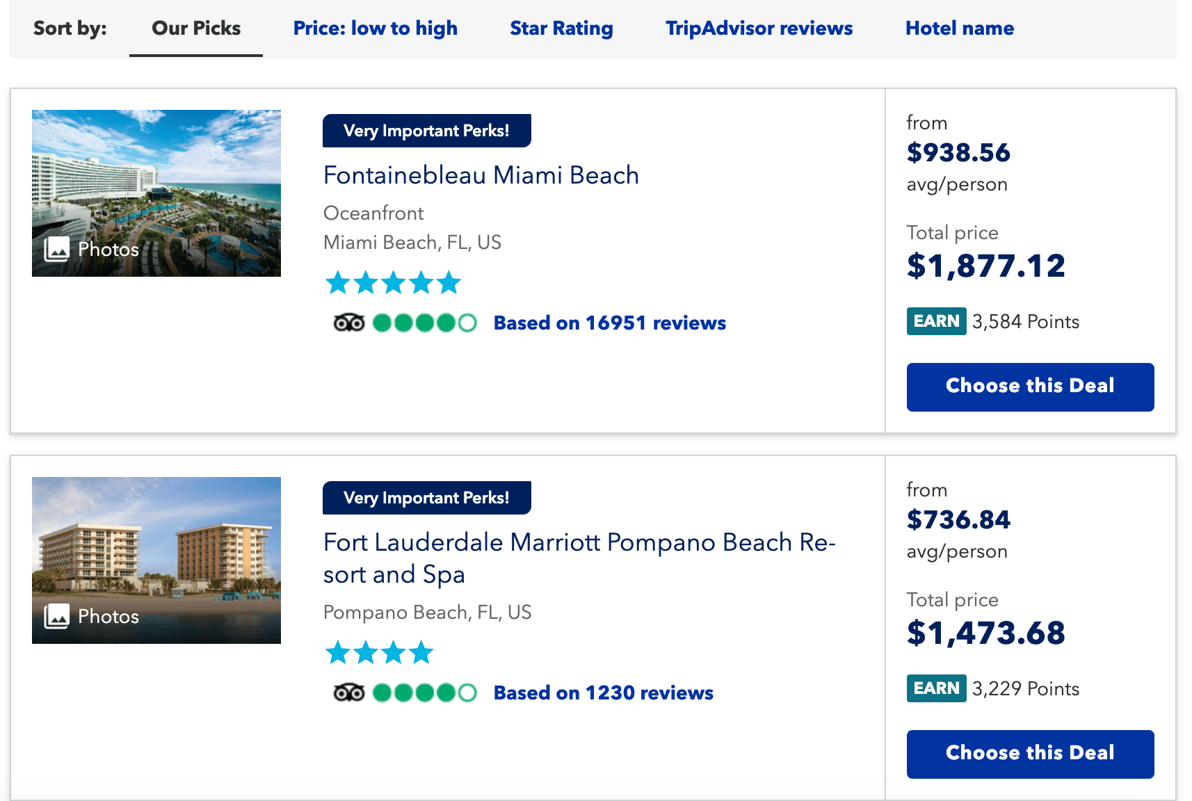Screen dimensions: 1192x801
Task: Sort by Price: low to high
Action: click(x=375, y=29)
